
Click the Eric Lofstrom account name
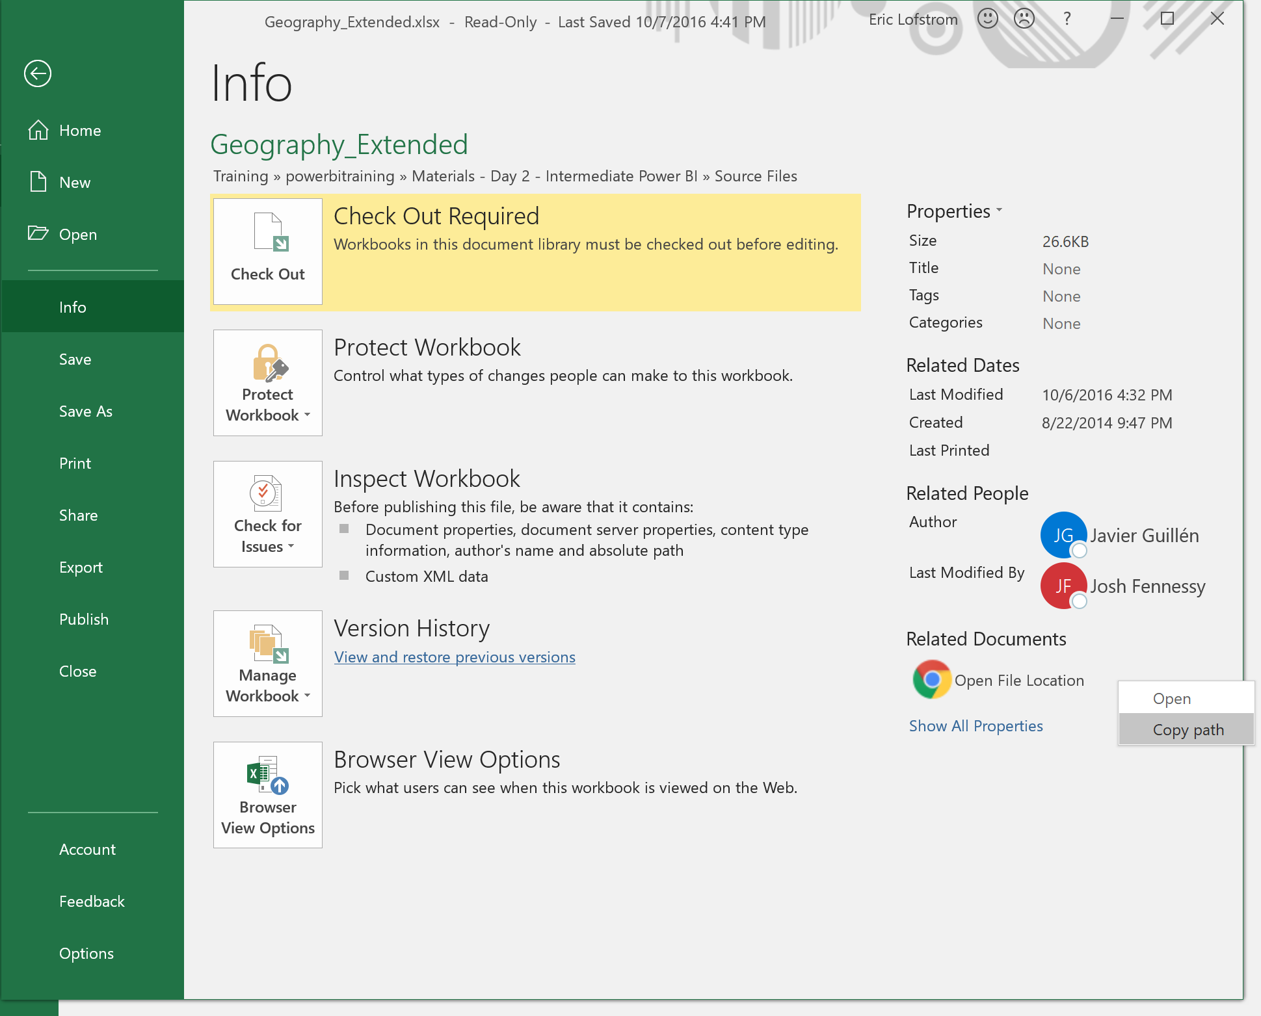[913, 20]
